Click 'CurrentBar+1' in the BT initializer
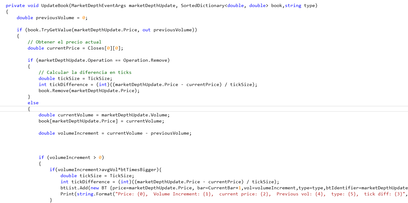This screenshot has height=203, width=408. tap(224, 188)
